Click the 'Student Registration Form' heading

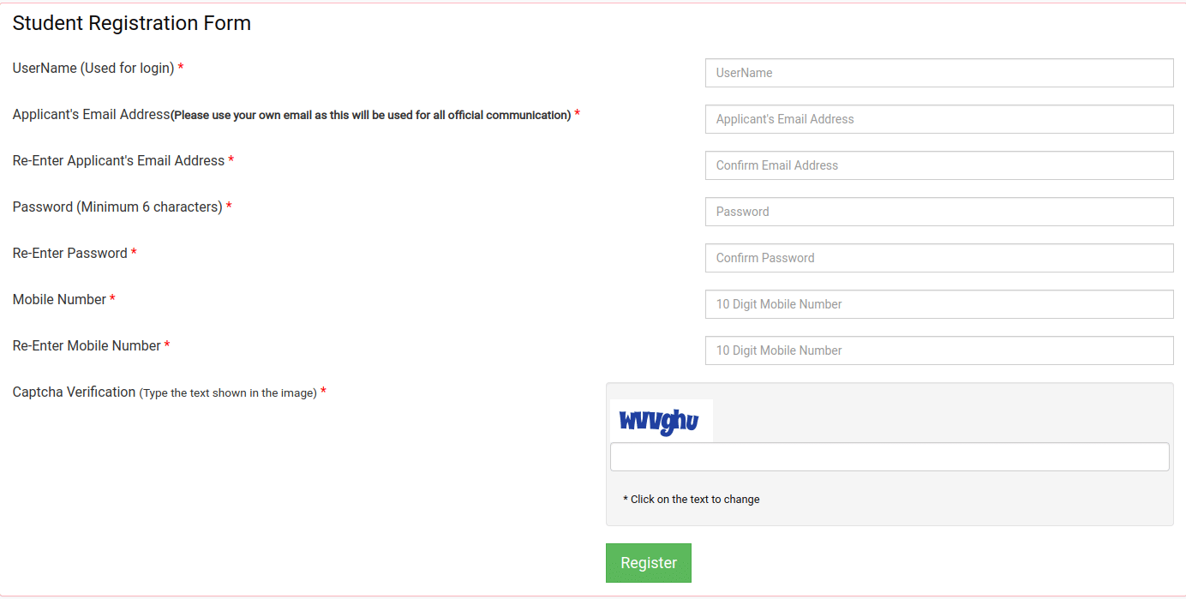click(x=131, y=23)
